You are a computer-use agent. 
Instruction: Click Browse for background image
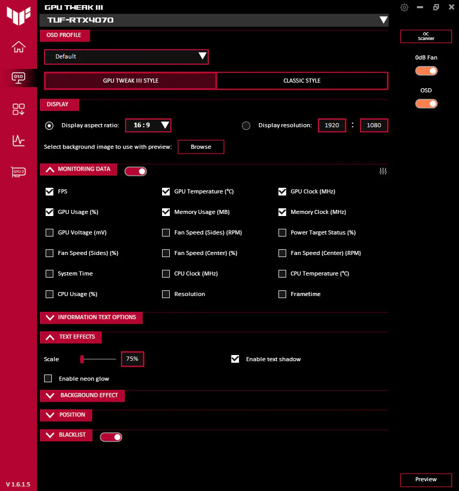point(201,147)
